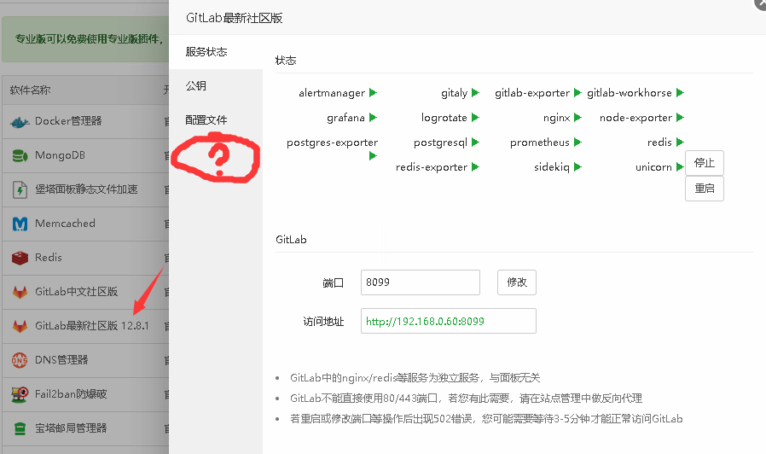The height and width of the screenshot is (454, 766).
Task: Click green status arrow next to grafana
Action: (x=374, y=117)
